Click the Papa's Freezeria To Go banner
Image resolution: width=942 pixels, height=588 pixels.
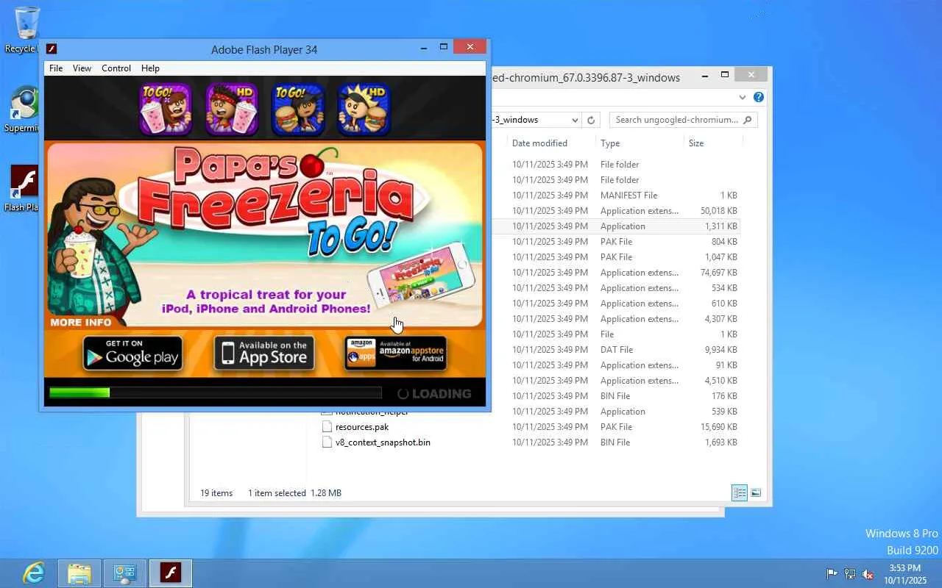(265, 234)
